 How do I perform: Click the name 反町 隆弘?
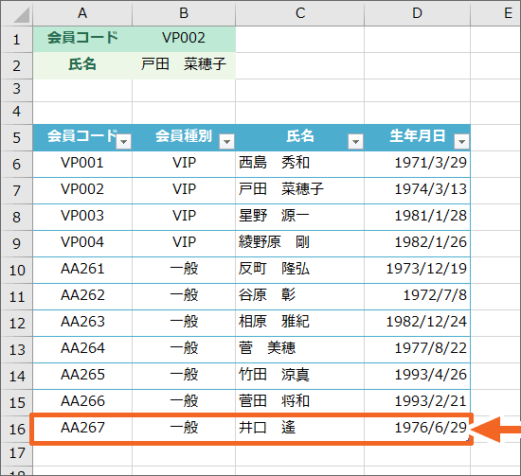tap(274, 269)
